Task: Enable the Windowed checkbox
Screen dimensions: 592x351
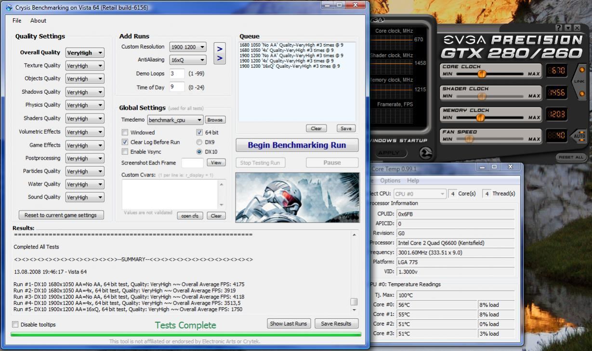Action: tap(125, 132)
